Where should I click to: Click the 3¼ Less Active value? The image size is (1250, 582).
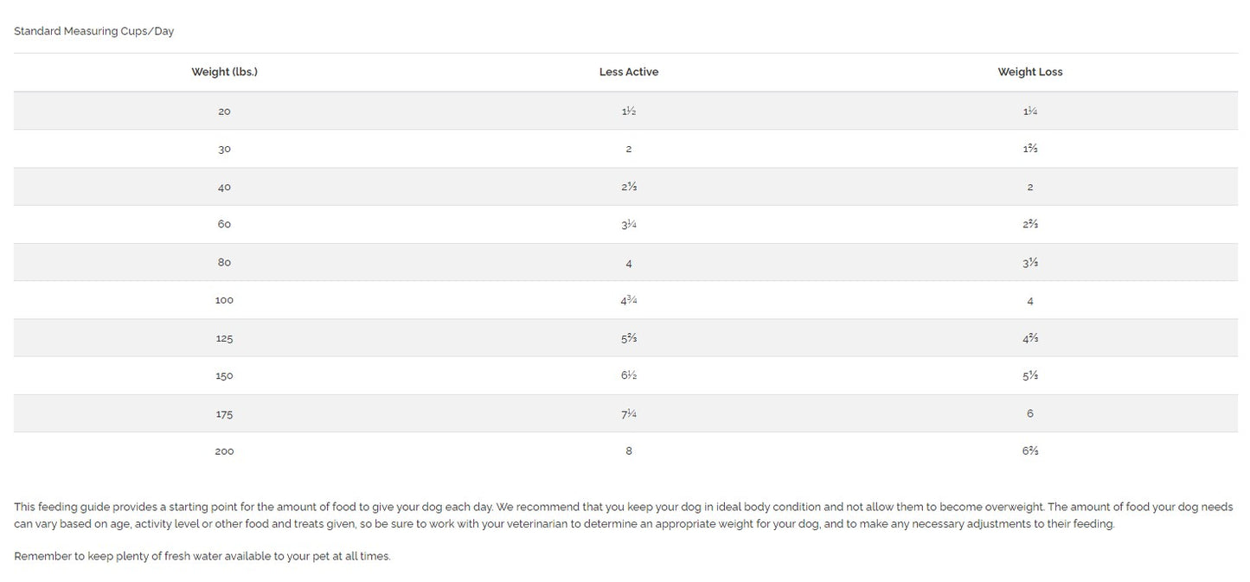tap(629, 224)
